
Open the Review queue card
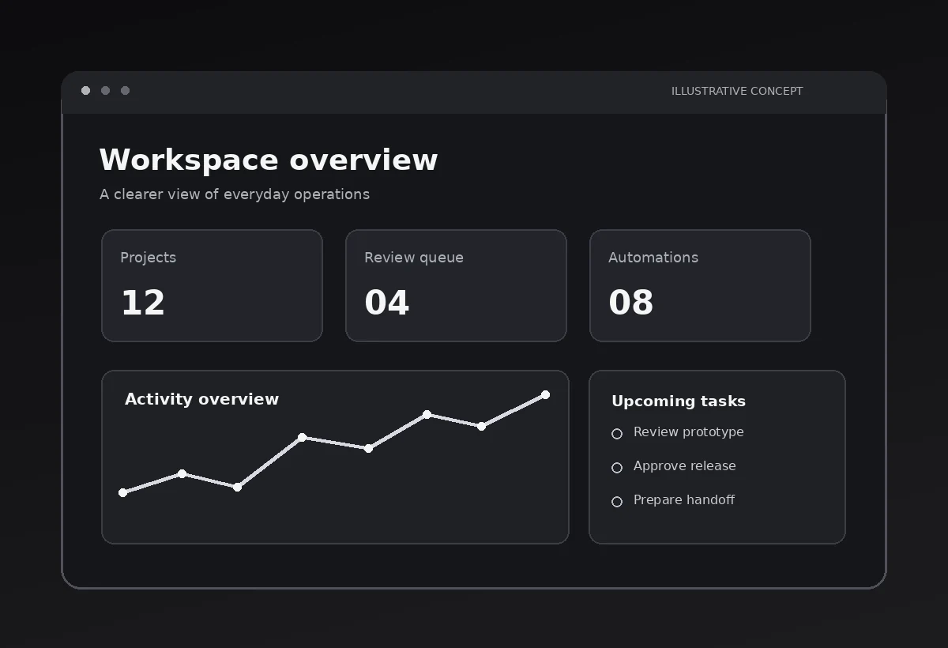coord(456,286)
